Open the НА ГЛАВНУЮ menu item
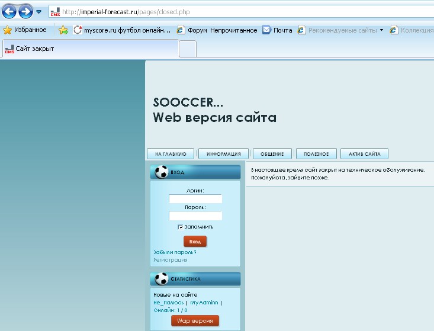The width and height of the screenshot is (434, 331). click(x=171, y=154)
